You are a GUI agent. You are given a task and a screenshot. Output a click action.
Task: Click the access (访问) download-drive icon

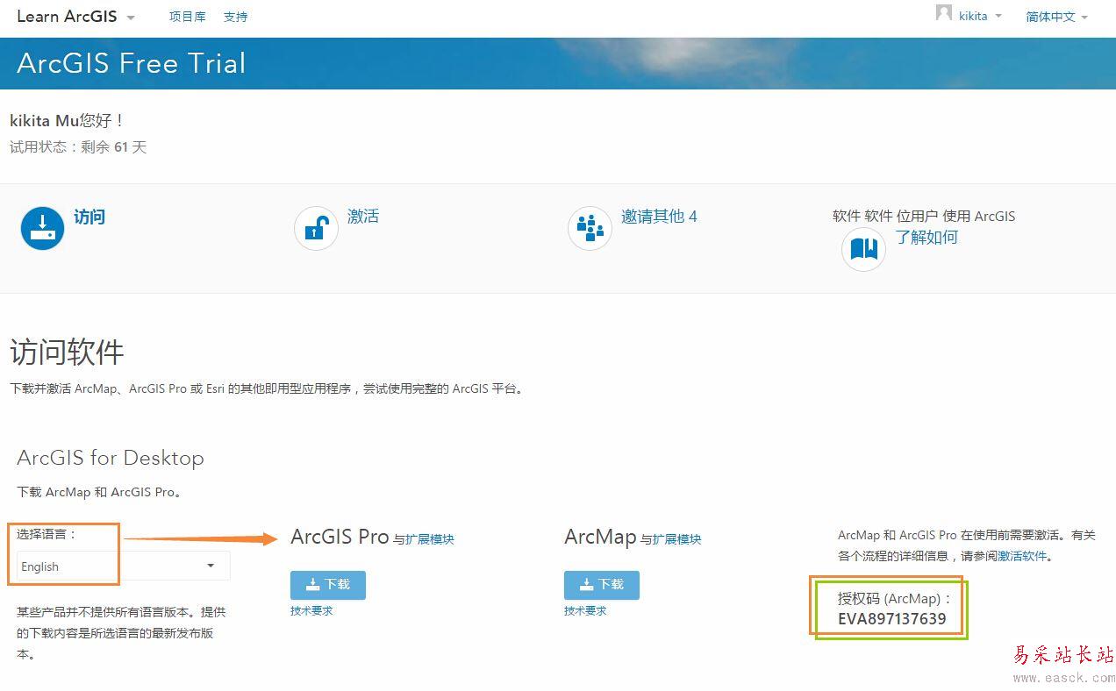[42, 228]
